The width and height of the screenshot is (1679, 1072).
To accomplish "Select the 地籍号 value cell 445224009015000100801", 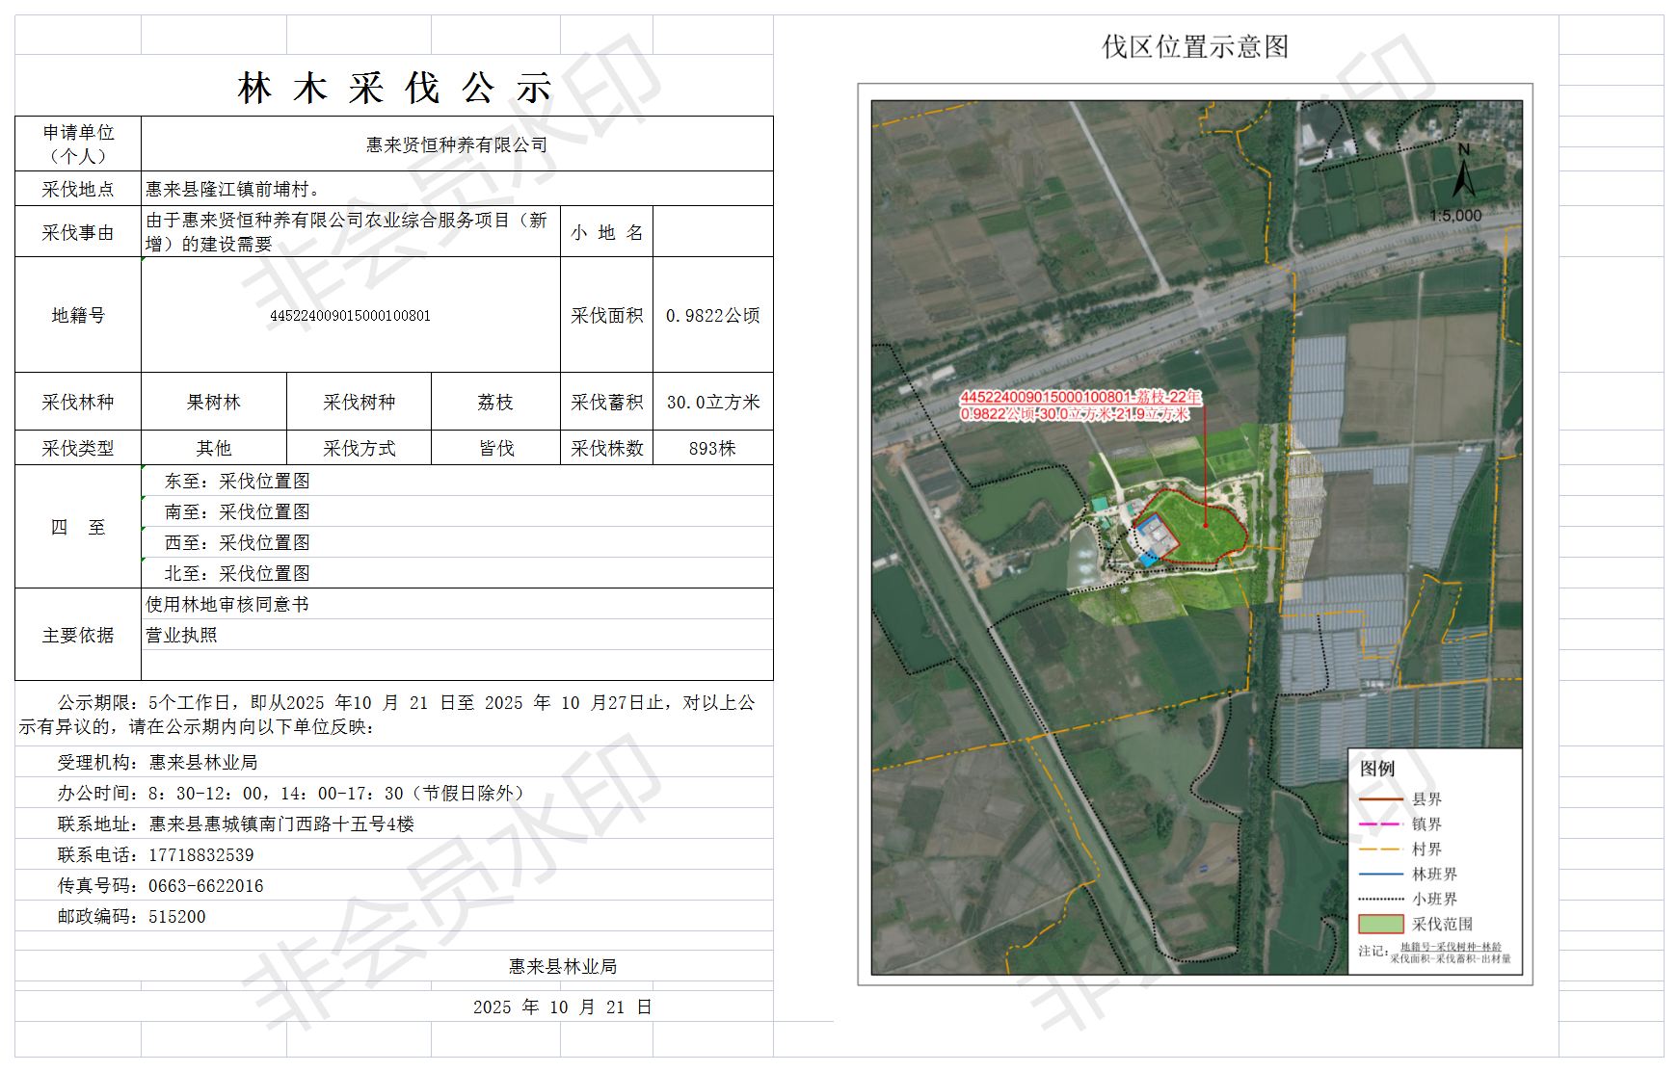I will click(x=350, y=315).
